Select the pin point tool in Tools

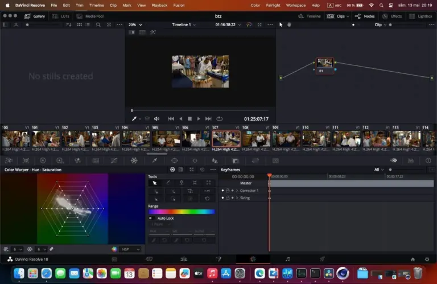pos(182,183)
